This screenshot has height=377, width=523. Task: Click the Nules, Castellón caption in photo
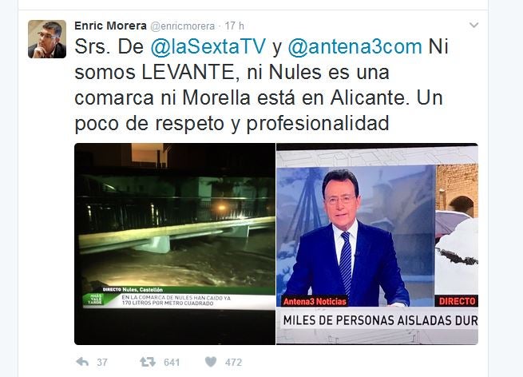[142, 290]
